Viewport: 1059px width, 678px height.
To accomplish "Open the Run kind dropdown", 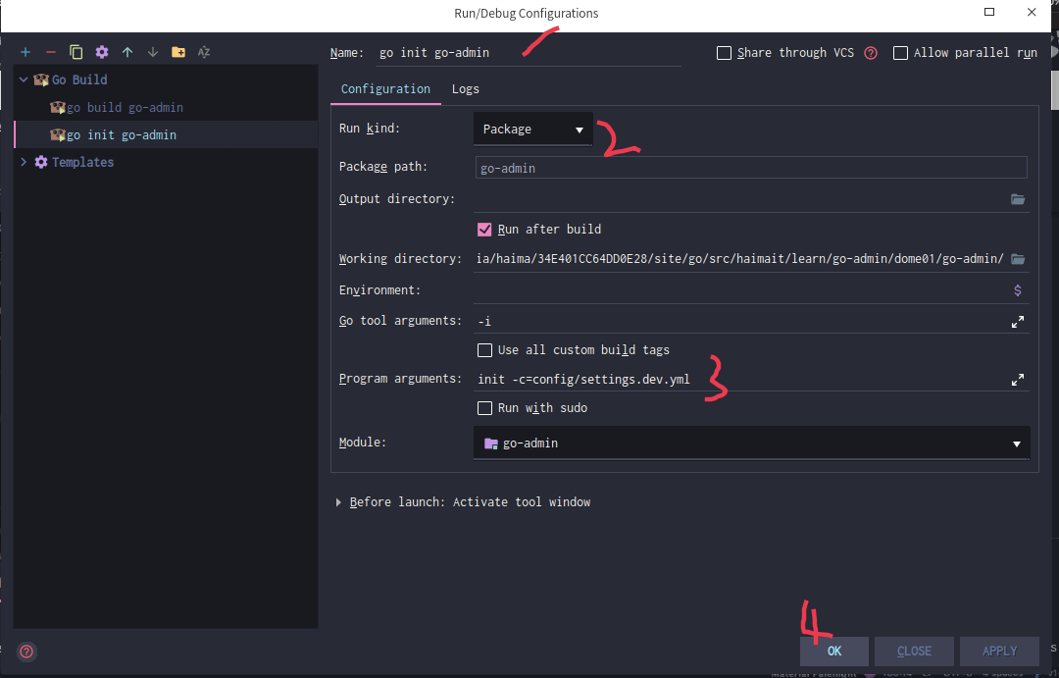I will [532, 130].
